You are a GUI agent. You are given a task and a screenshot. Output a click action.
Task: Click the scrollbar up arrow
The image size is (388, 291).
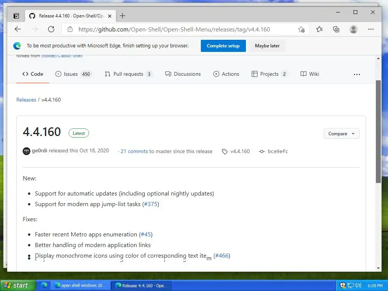click(x=378, y=59)
